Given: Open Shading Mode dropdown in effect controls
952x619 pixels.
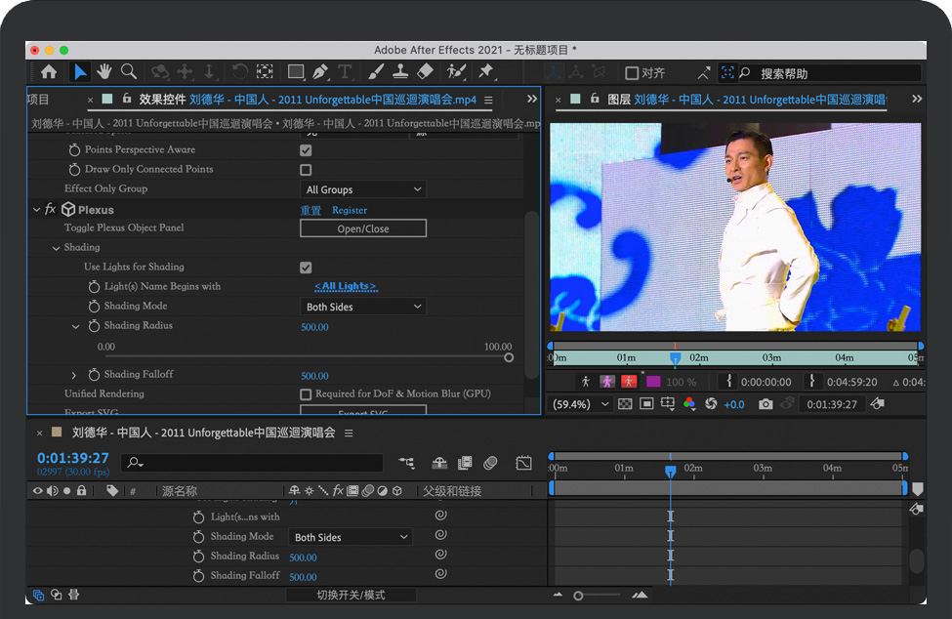Looking at the screenshot, I should 362,307.
